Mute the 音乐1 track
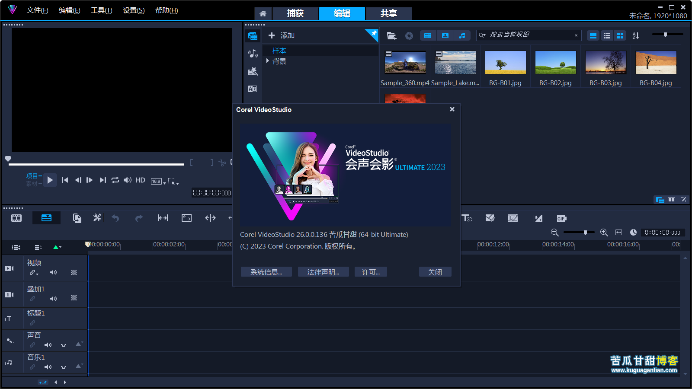The height and width of the screenshot is (389, 692). click(48, 367)
